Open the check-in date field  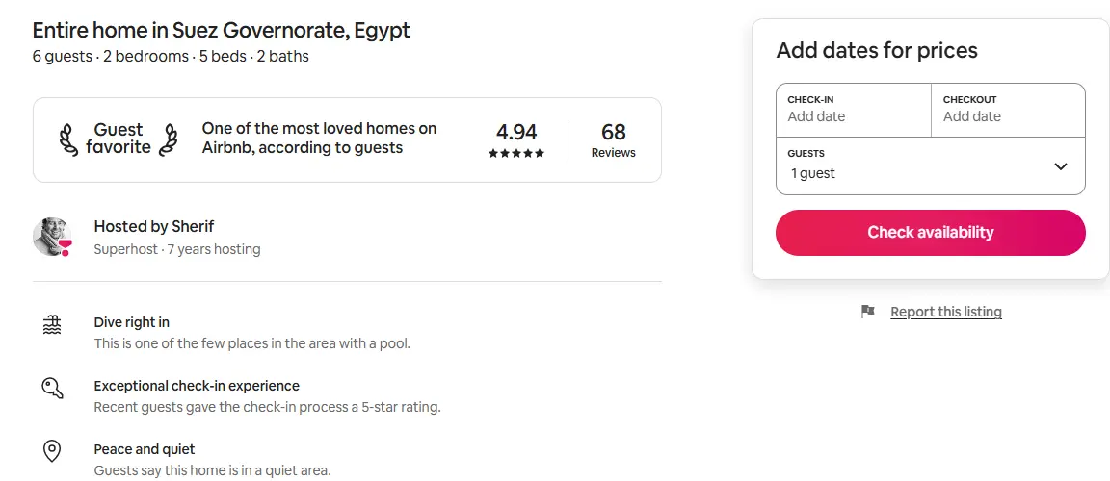click(x=854, y=109)
